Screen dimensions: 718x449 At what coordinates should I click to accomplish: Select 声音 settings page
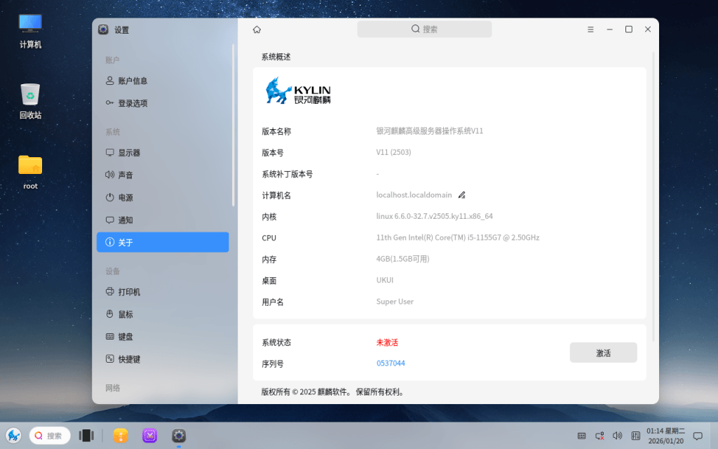[163, 175]
